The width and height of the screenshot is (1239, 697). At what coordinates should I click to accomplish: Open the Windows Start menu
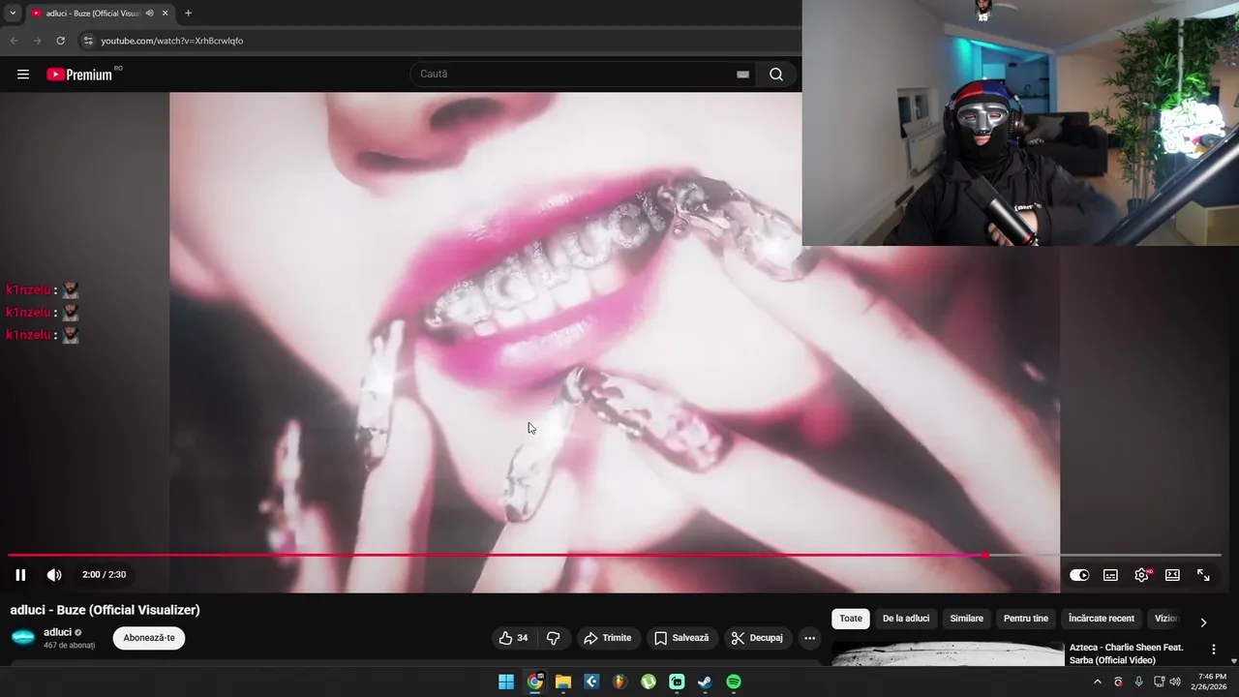[x=506, y=682]
